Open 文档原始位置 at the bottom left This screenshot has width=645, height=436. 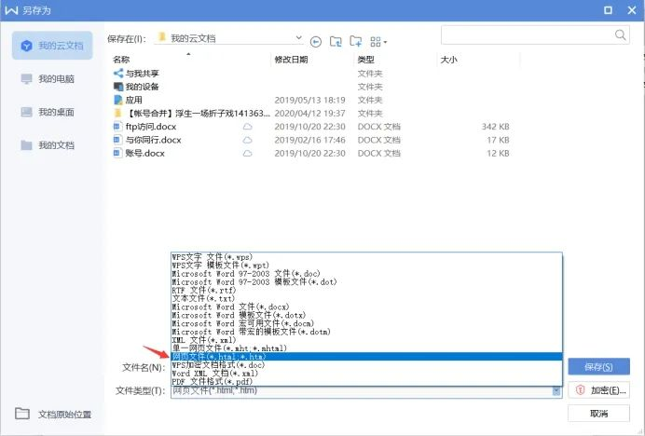click(53, 414)
